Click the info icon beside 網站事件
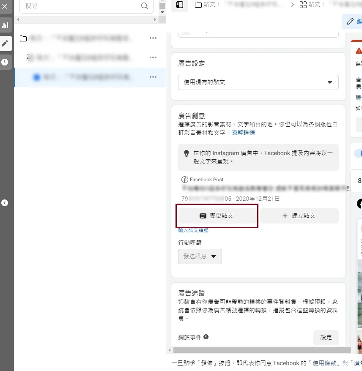The width and height of the screenshot is (362, 371). point(206,337)
